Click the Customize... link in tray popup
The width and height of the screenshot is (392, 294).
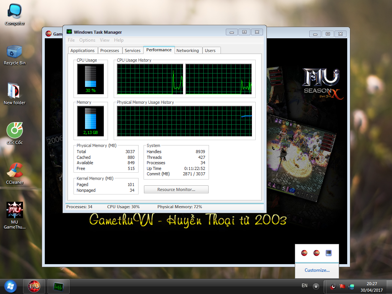(x=317, y=270)
